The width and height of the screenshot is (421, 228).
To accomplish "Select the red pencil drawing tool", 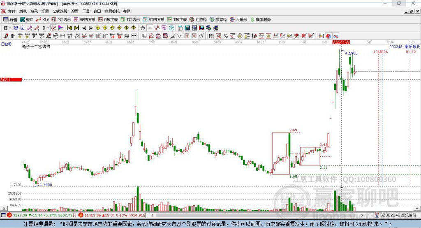I will [6, 36].
